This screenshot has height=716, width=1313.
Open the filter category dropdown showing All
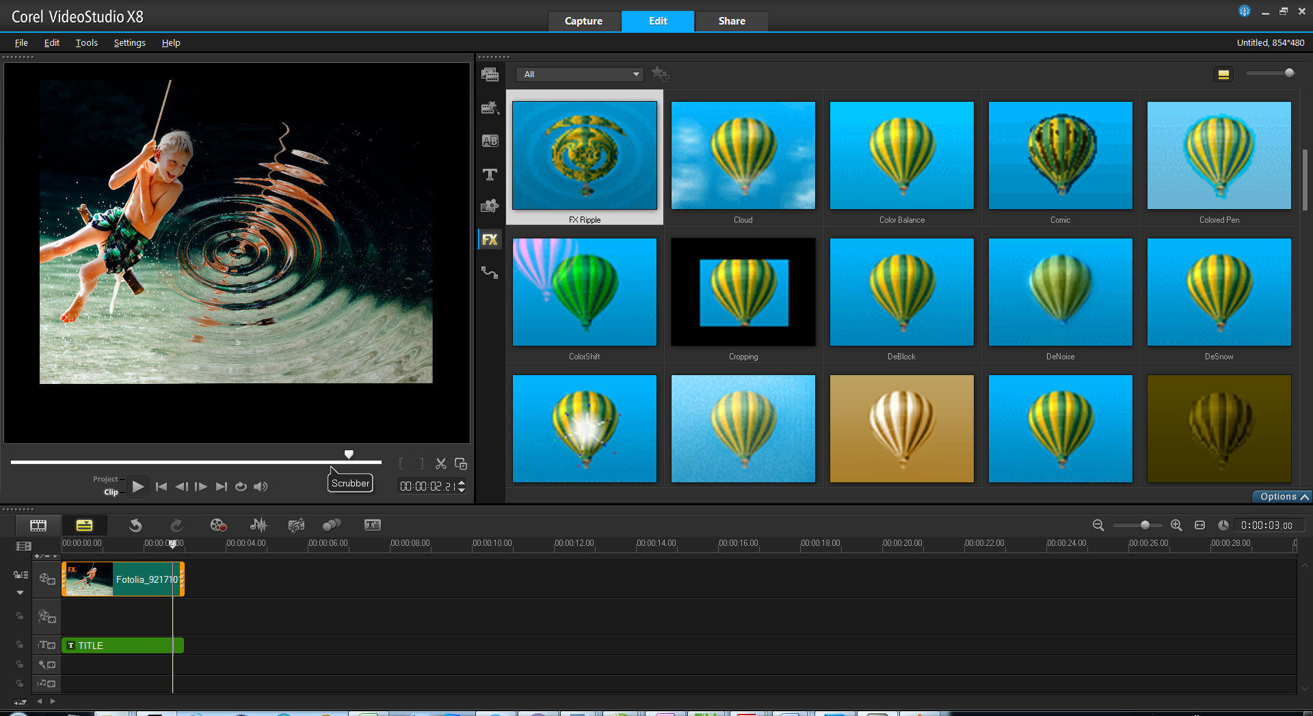pyautogui.click(x=579, y=74)
